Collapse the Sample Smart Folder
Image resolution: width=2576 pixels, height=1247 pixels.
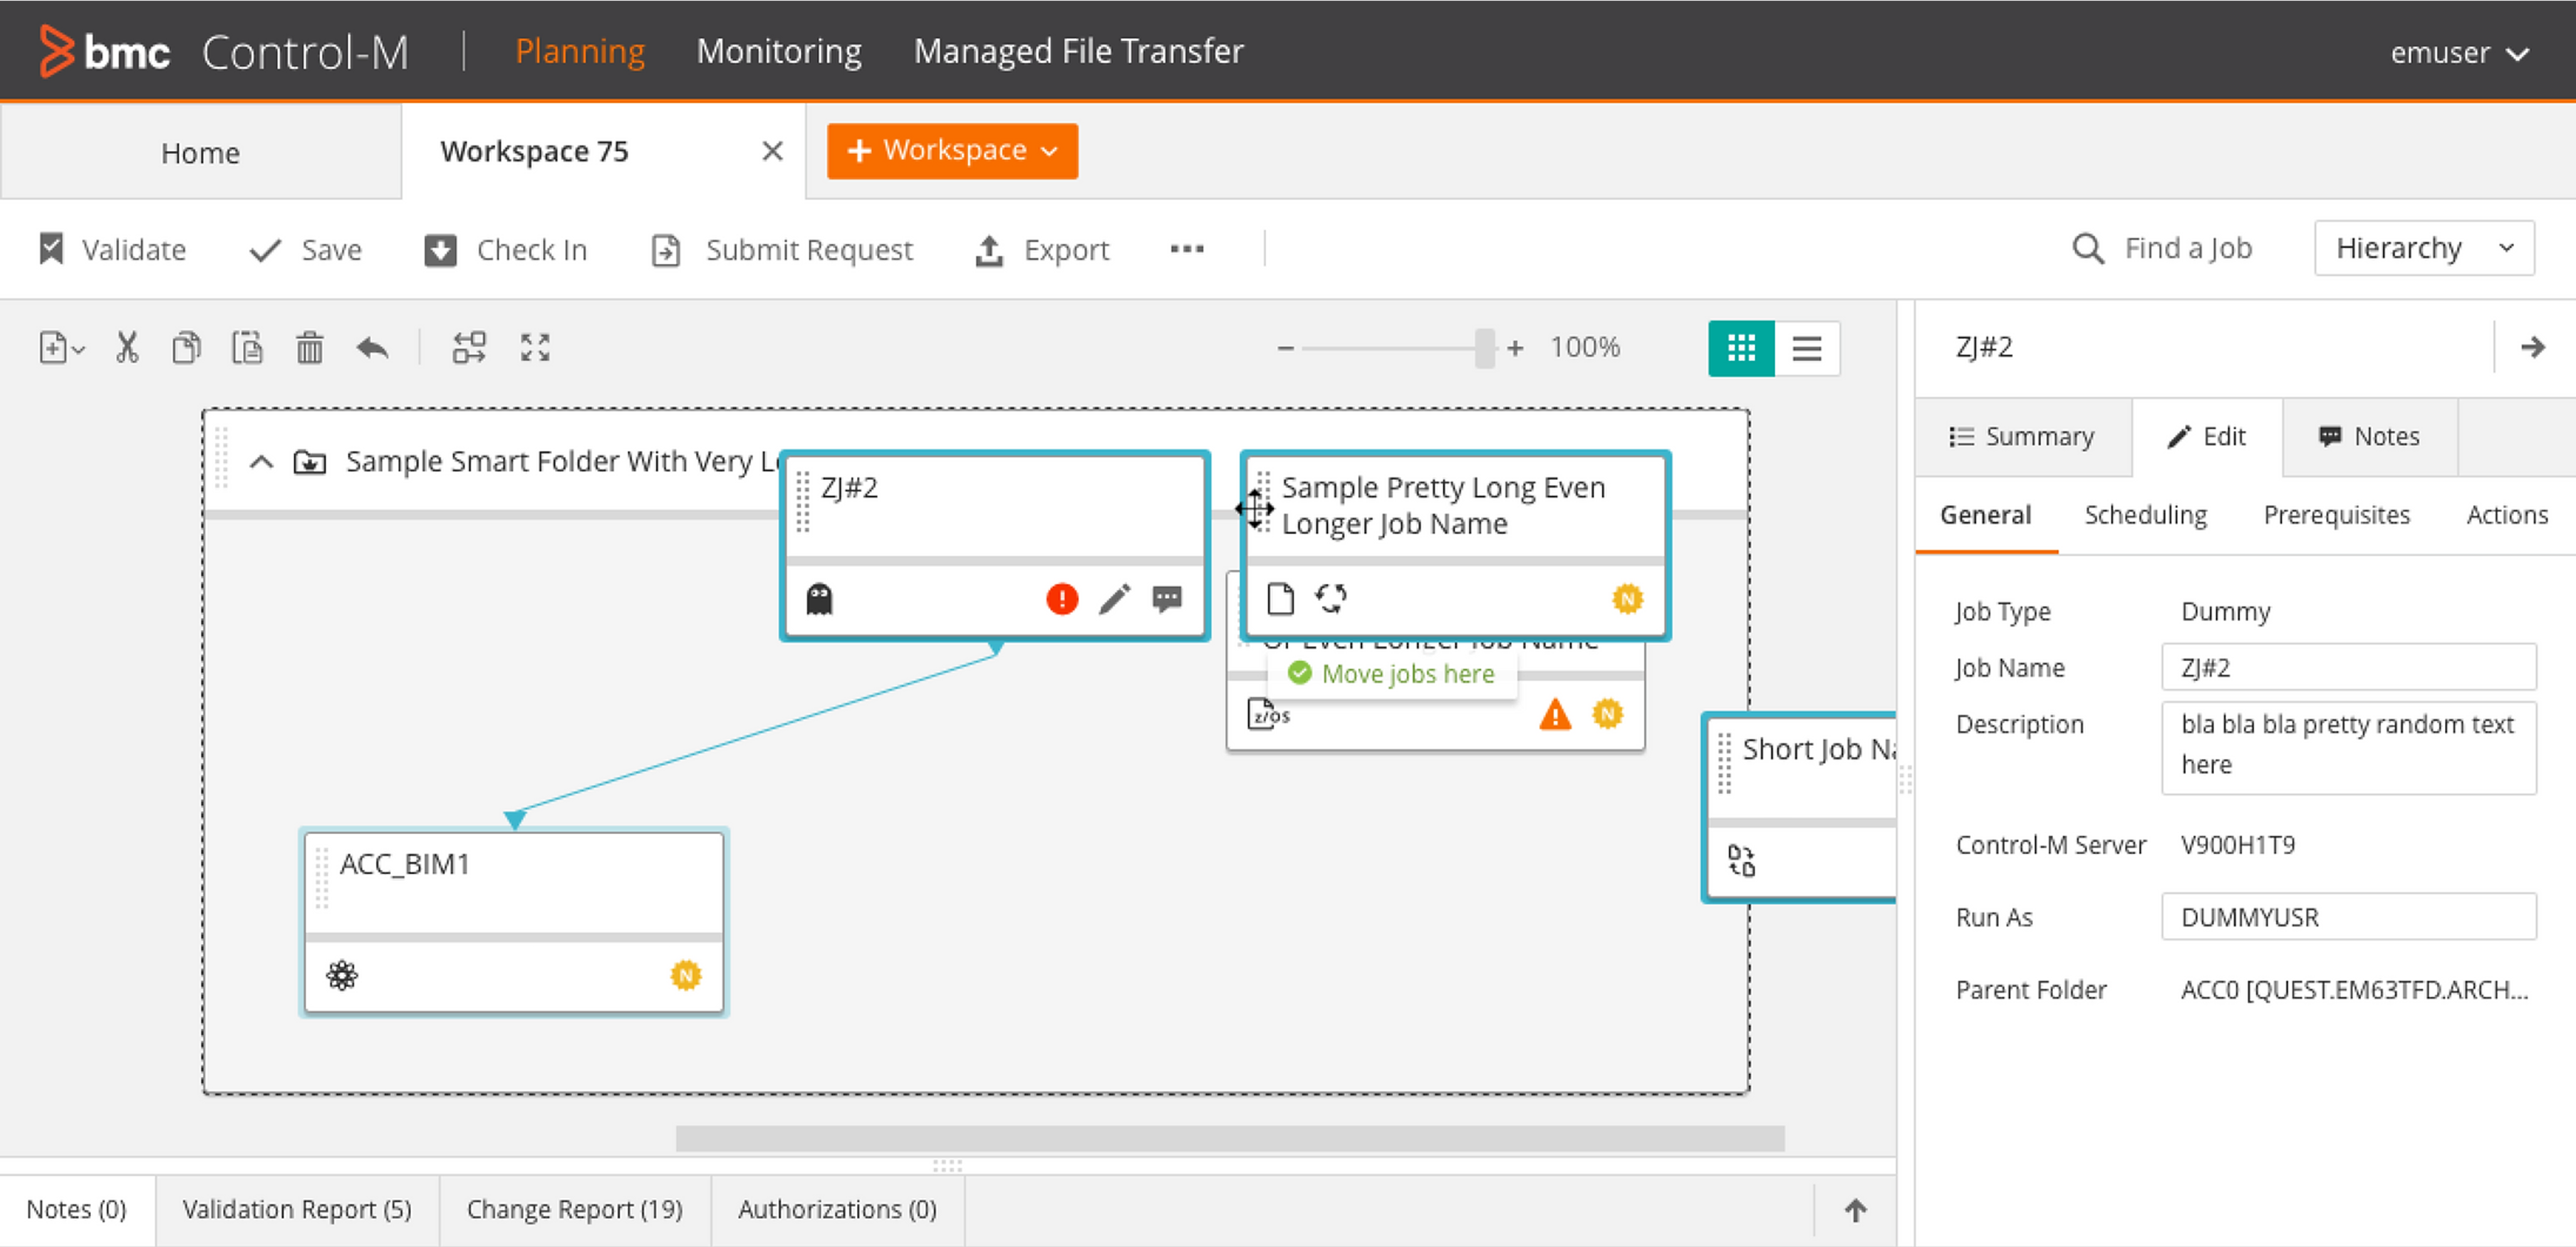pos(261,462)
